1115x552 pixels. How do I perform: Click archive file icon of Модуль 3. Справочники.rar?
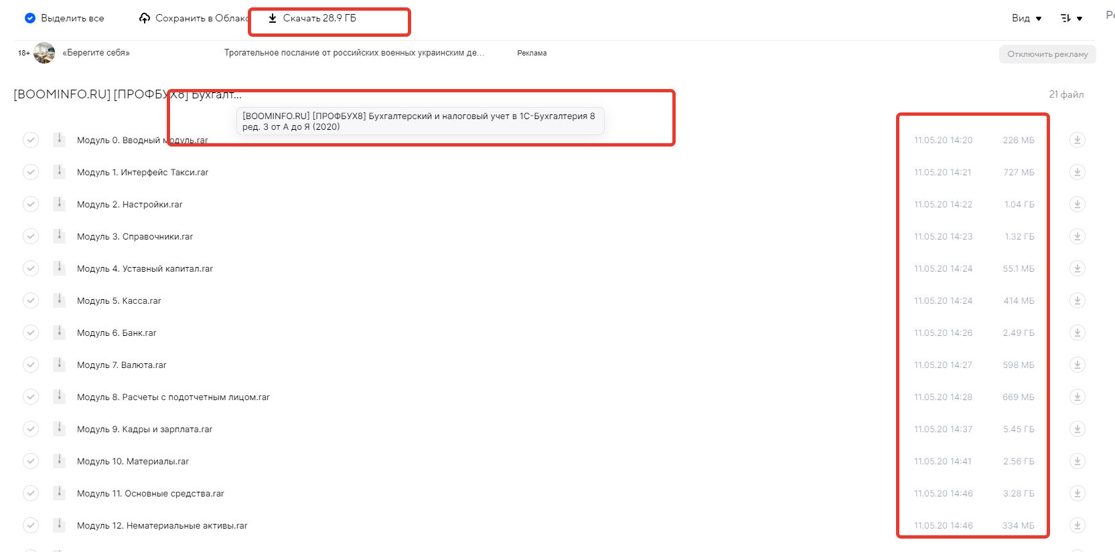[x=60, y=236]
